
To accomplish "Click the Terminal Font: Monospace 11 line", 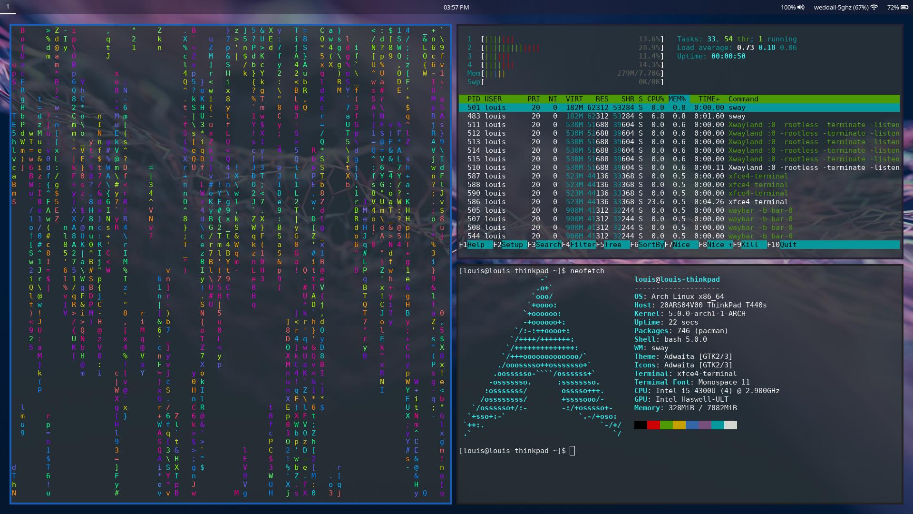I will point(692,382).
